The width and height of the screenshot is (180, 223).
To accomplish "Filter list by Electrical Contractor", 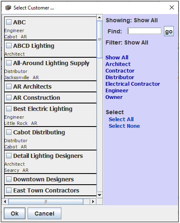I will click(x=133, y=84).
